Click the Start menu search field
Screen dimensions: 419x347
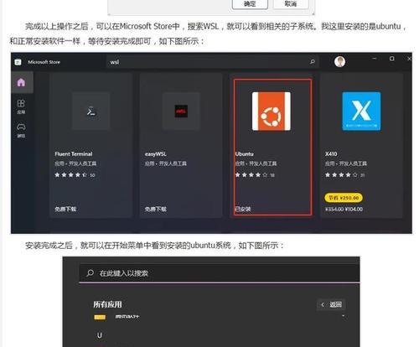click(x=220, y=273)
